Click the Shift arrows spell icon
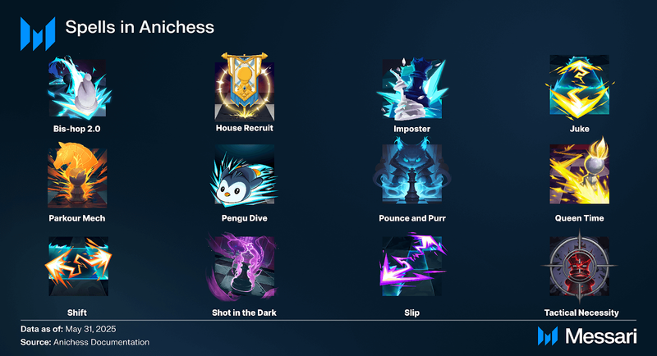This screenshot has width=657, height=356. tap(78, 267)
